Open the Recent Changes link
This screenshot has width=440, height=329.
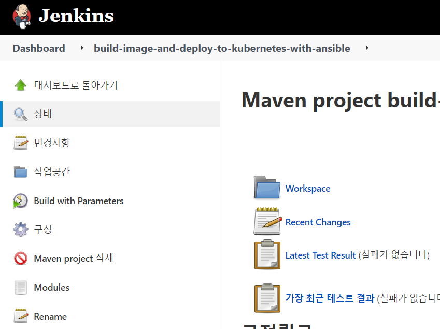pos(318,222)
